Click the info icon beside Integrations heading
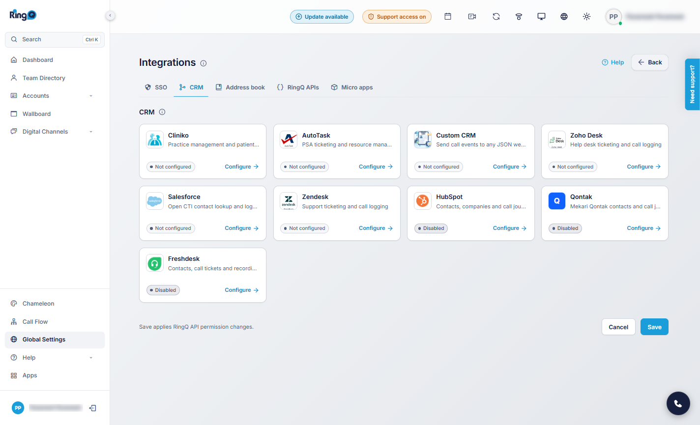The image size is (700, 425). (x=204, y=63)
